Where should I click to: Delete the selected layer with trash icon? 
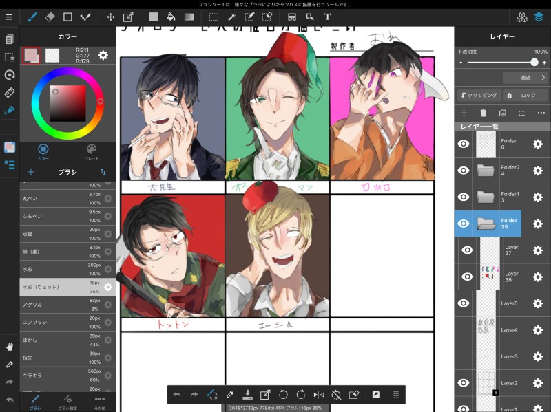(x=484, y=113)
